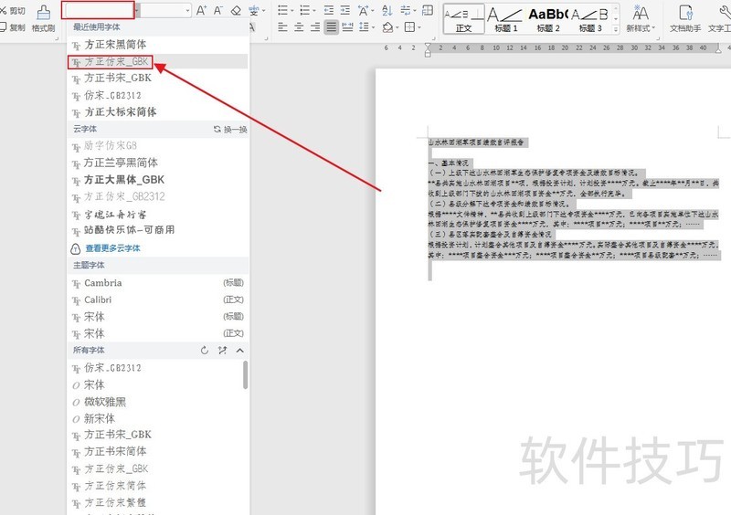The height and width of the screenshot is (515, 731).
Task: Align text right
Action: click(315, 27)
